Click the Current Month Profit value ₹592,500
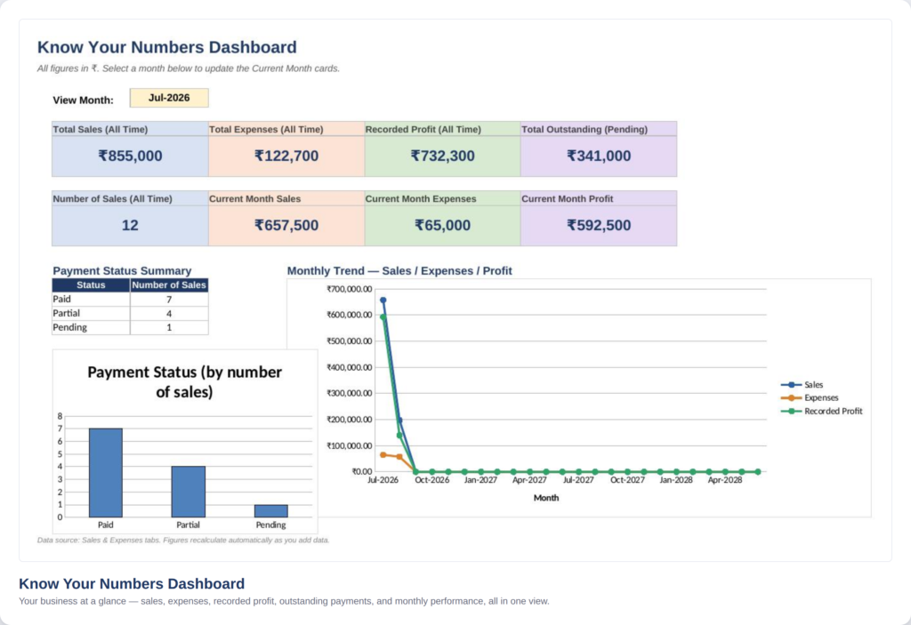This screenshot has height=625, width=911. click(599, 225)
